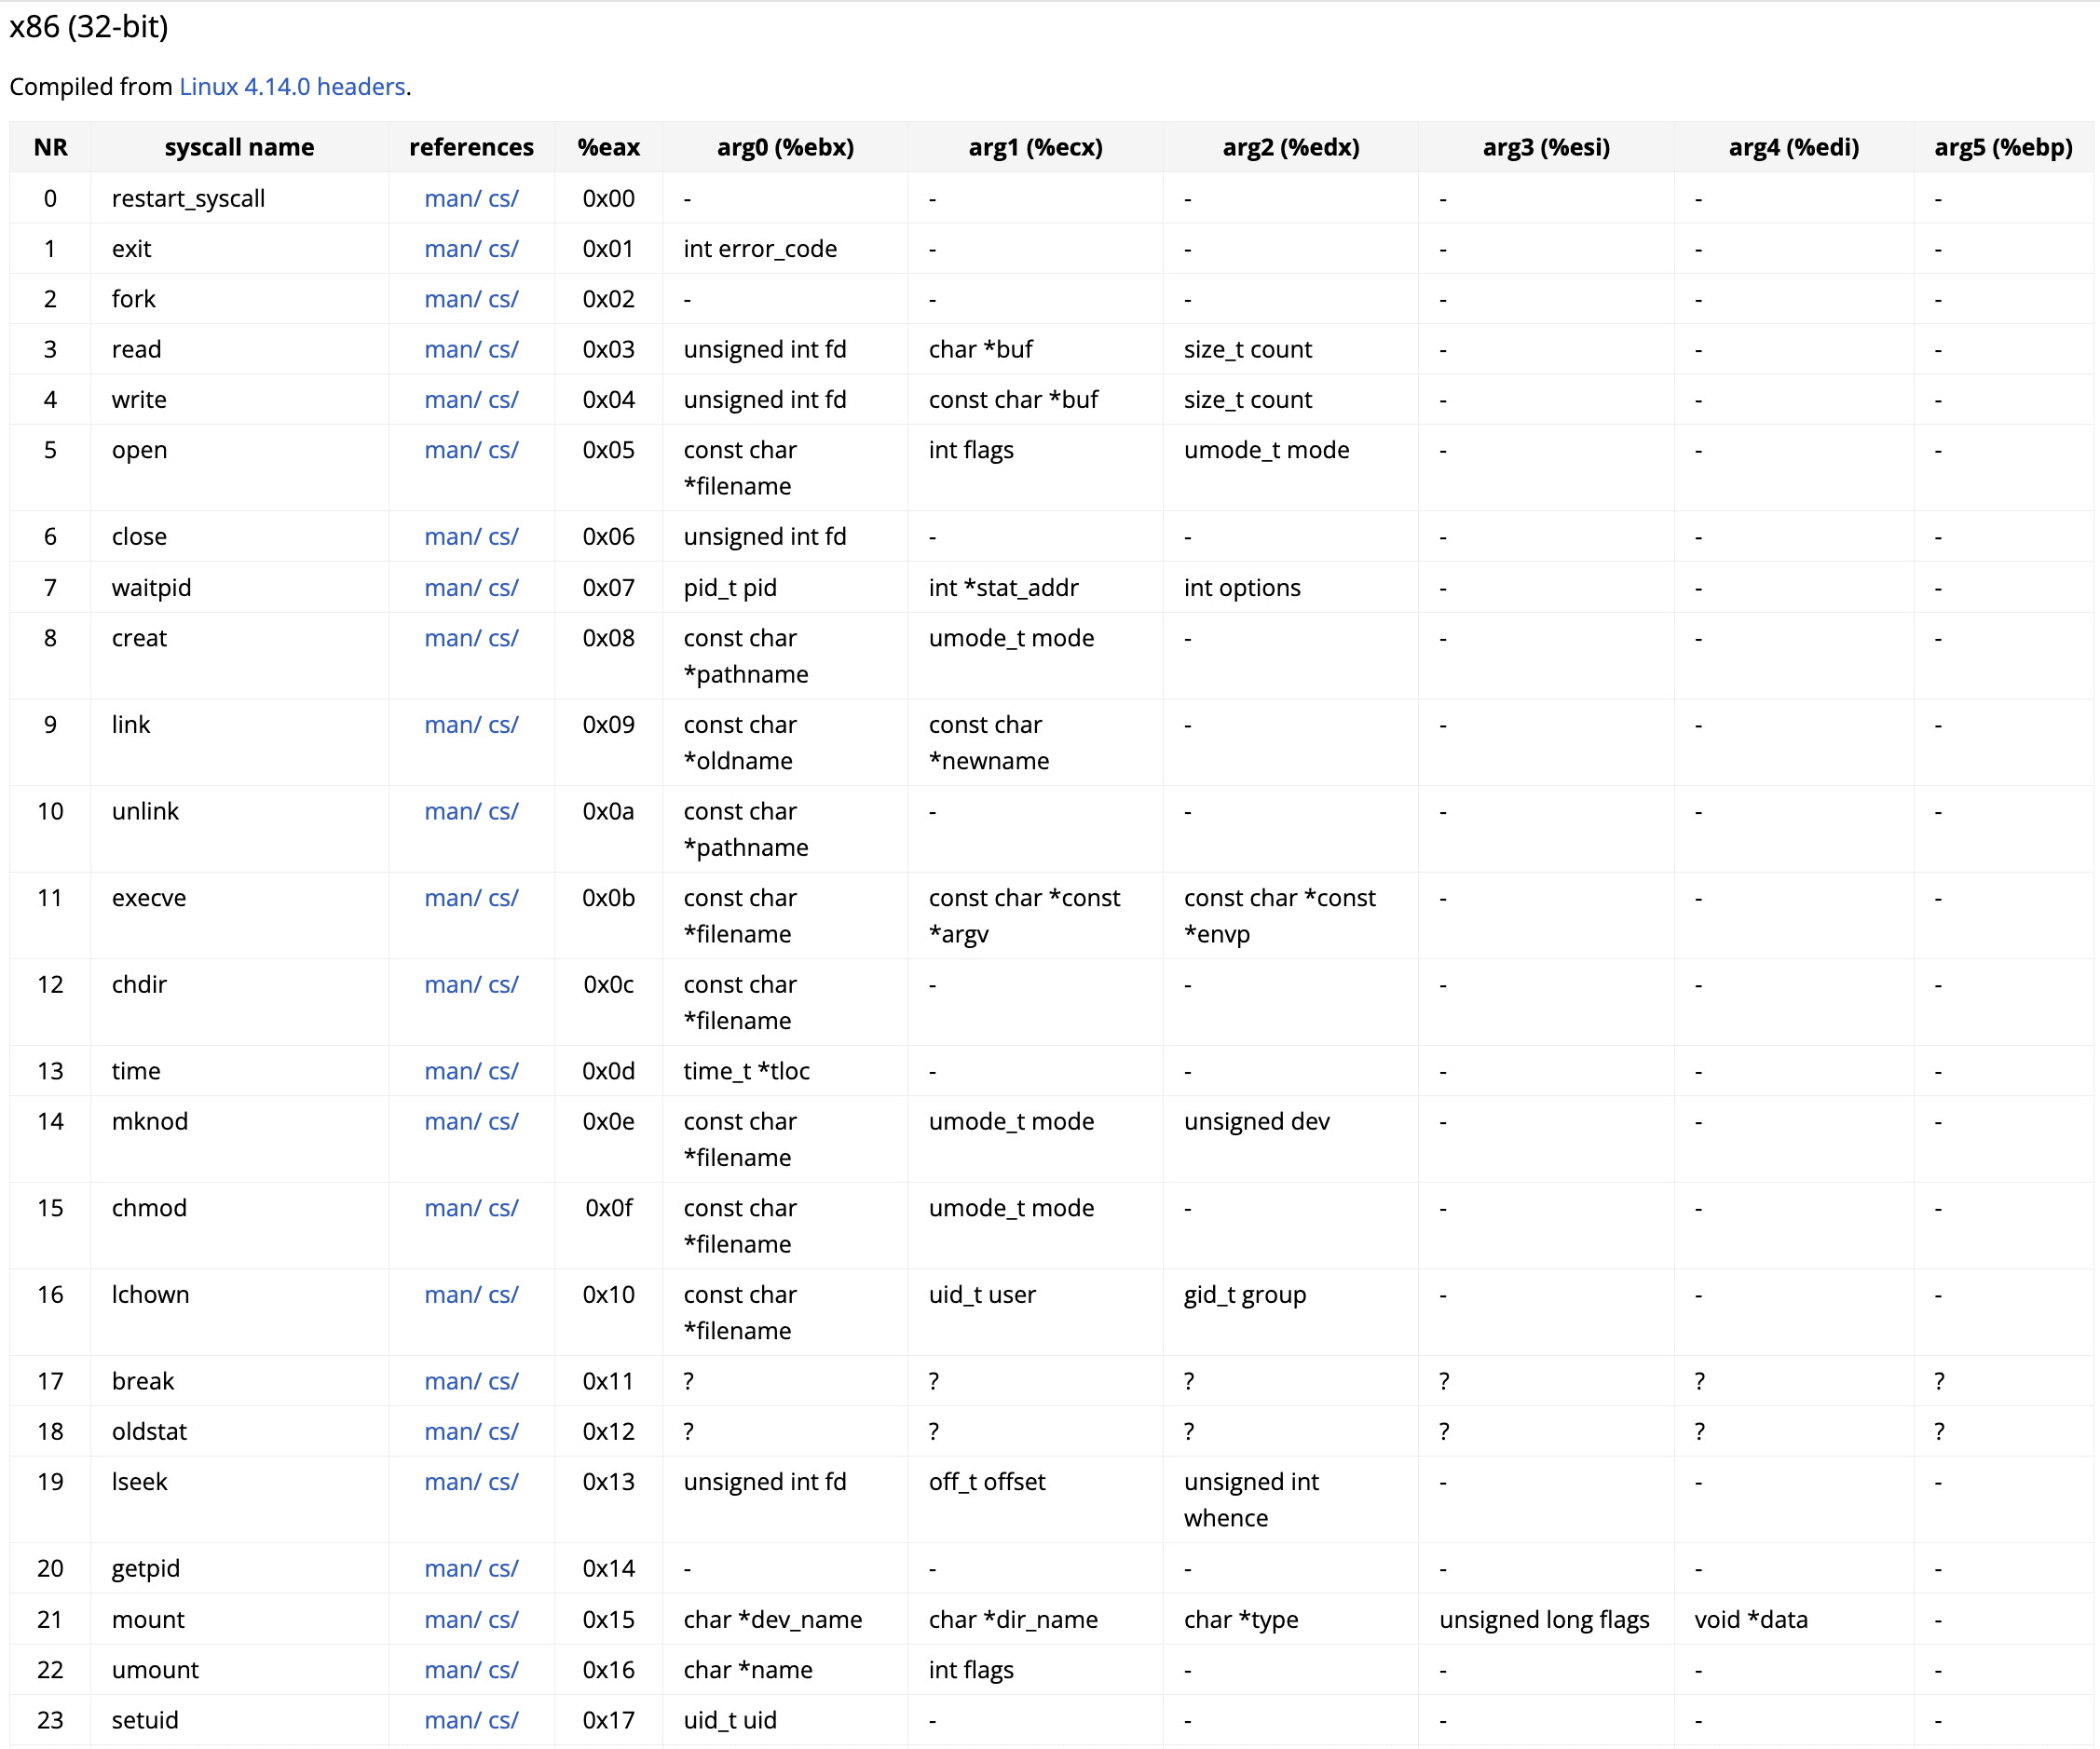The height and width of the screenshot is (1749, 2100).
Task: Click the man/ link for execve
Action: pos(452,898)
